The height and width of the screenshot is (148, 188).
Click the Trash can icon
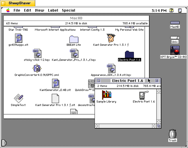[173, 134]
